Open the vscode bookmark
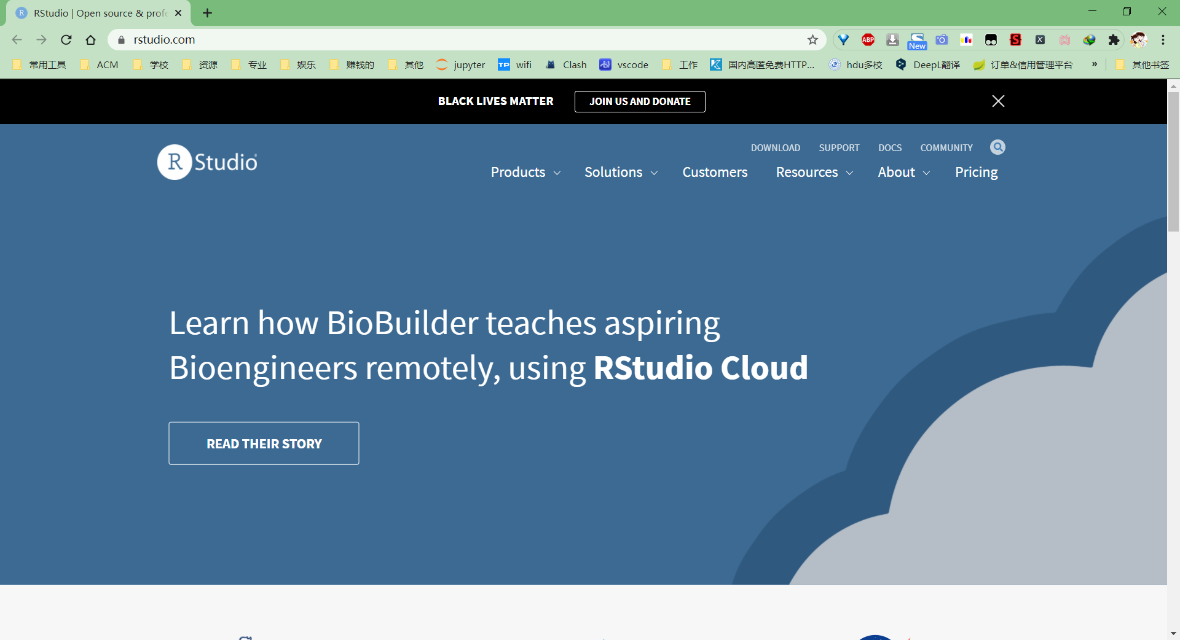This screenshot has width=1180, height=640. point(624,64)
